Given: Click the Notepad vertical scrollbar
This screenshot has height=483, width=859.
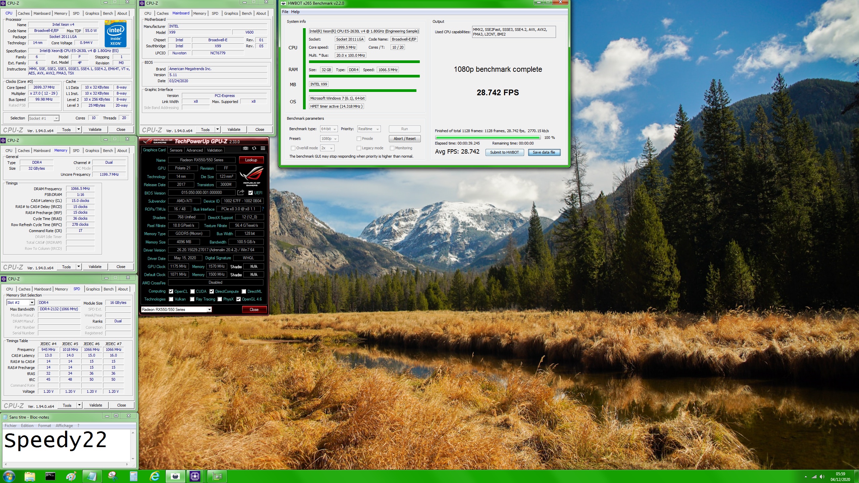Looking at the screenshot, I should tap(133, 445).
